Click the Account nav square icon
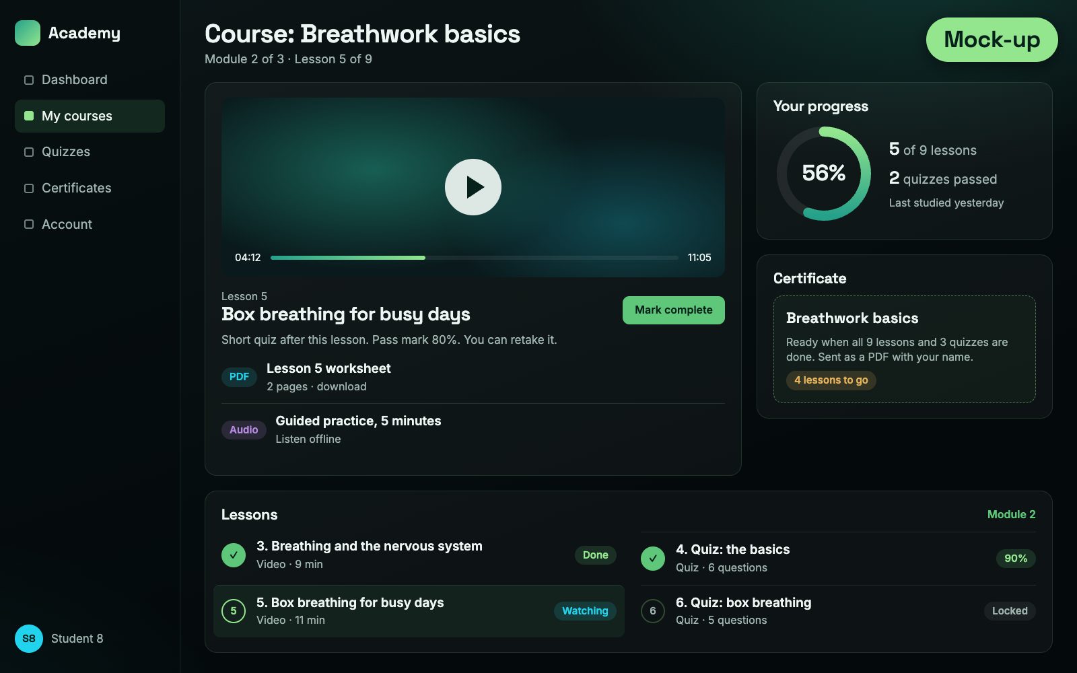 pos(29,224)
